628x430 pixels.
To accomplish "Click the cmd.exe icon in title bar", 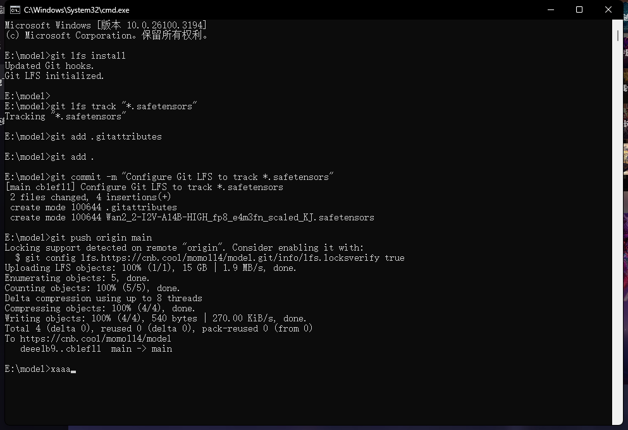I will (x=14, y=9).
